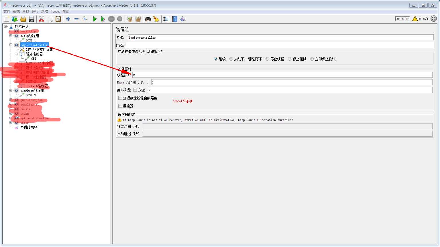Click the Ramp-Up时间 input field
Screen dimensions: 440x247
click(292, 82)
